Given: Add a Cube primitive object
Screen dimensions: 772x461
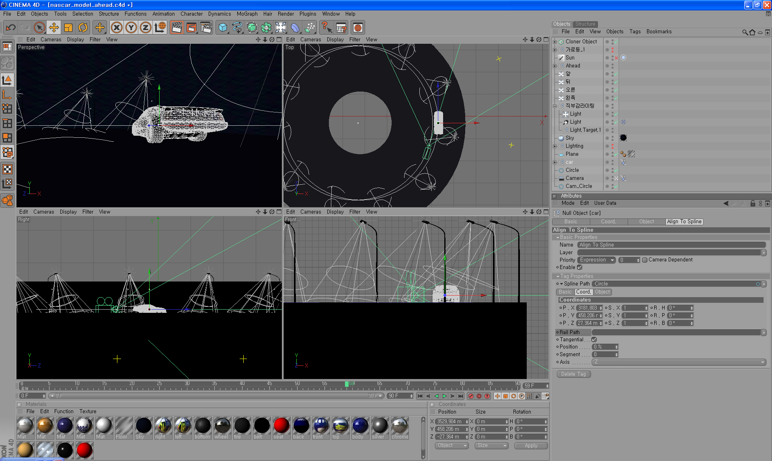Looking at the screenshot, I should 223,27.
